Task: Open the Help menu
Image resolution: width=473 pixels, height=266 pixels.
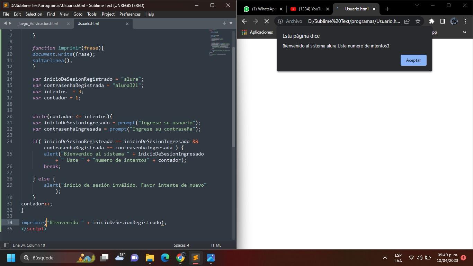Action: click(150, 14)
